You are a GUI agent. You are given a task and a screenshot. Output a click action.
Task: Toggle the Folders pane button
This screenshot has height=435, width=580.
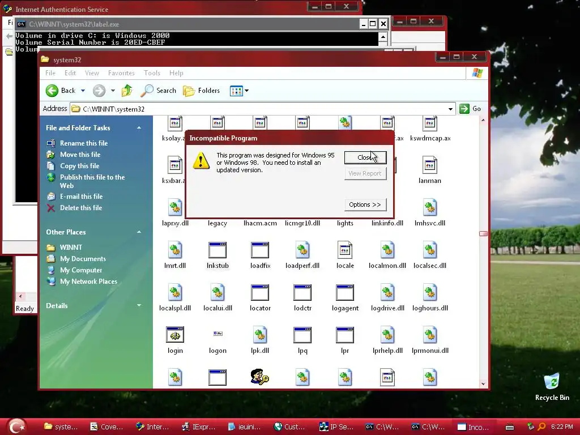[x=202, y=91]
